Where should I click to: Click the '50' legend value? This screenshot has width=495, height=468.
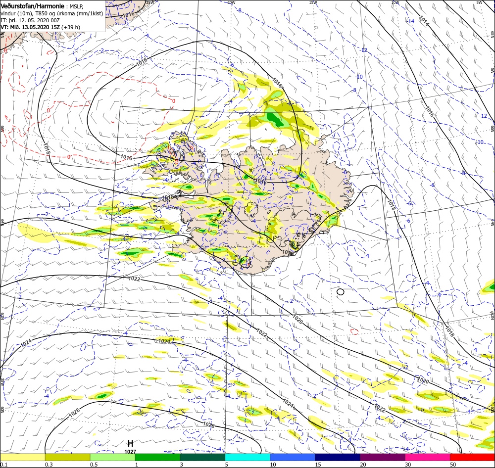453,465
